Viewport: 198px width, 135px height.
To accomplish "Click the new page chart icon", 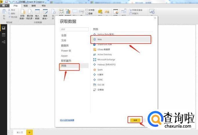I will coord(61,12).
